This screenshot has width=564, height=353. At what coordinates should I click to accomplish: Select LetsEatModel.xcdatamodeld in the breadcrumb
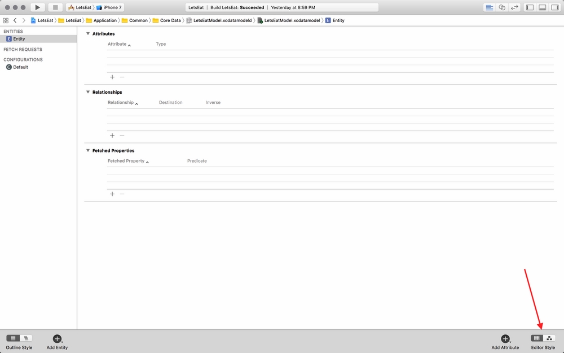(222, 20)
